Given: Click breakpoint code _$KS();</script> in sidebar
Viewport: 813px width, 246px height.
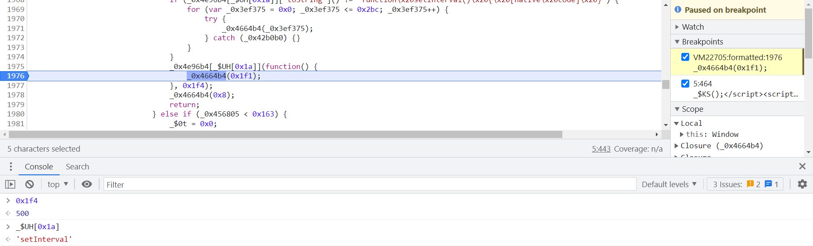Looking at the screenshot, I should [746, 94].
